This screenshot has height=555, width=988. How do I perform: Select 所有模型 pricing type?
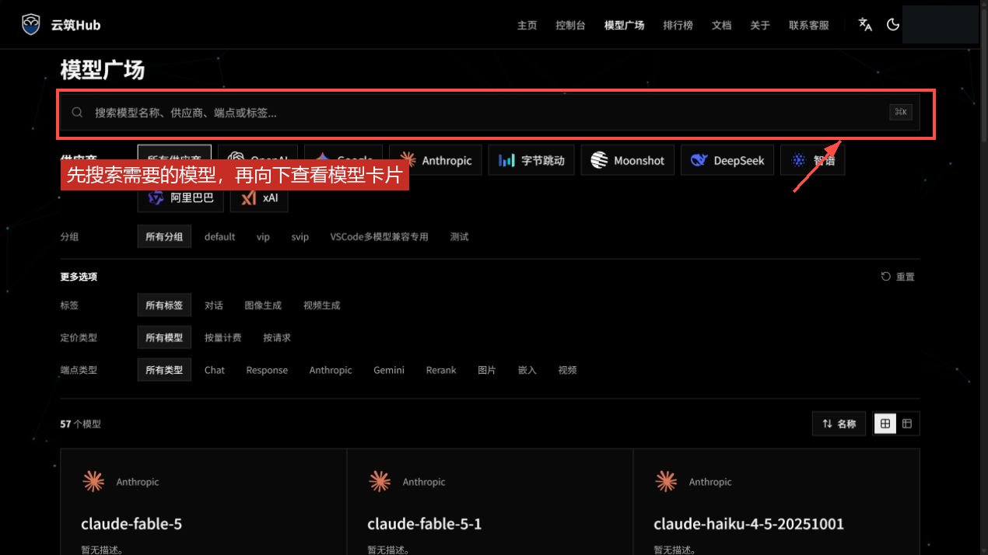point(164,338)
